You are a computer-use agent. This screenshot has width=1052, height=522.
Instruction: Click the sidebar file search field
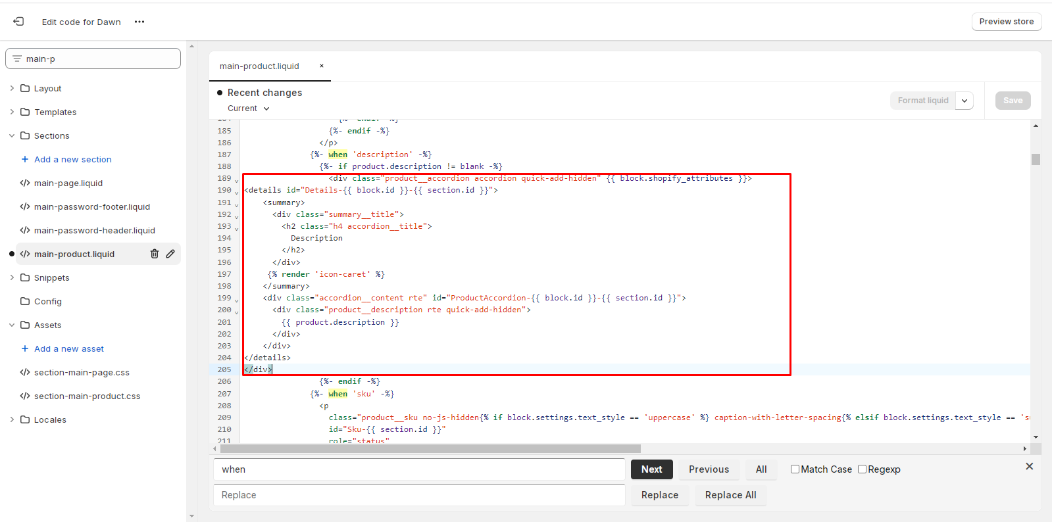[93, 59]
